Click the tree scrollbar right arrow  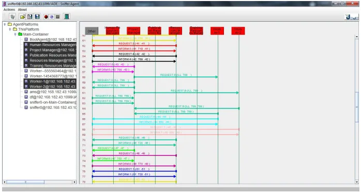click(74, 182)
